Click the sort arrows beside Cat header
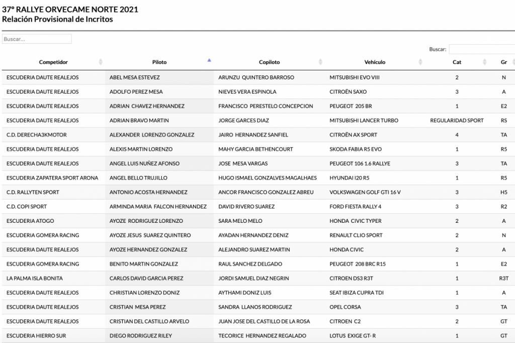 [x=485, y=62]
